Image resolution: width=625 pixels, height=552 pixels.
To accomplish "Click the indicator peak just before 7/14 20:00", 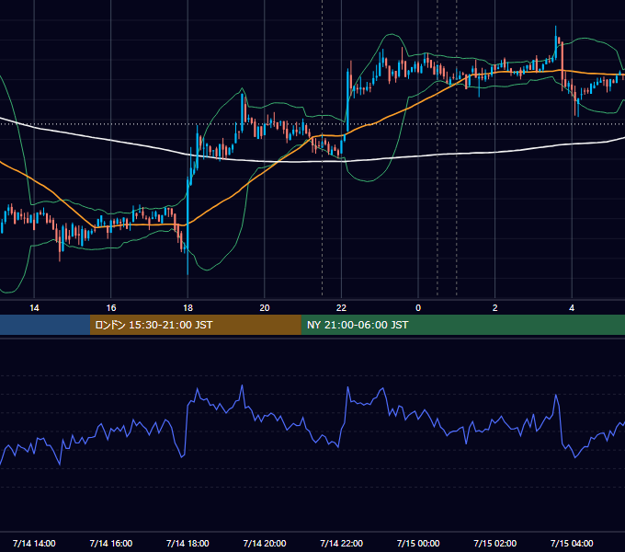I will click(242, 386).
